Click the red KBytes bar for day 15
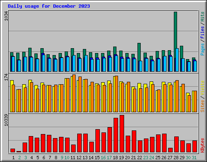The width and height of the screenshot is (207, 162). (97, 141)
